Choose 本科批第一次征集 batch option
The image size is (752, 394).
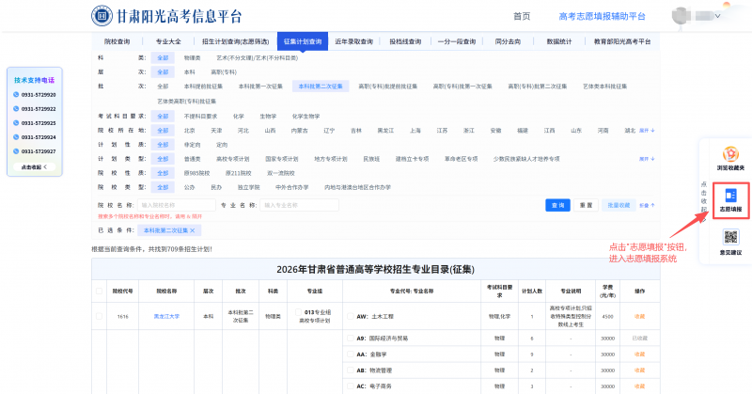pyautogui.click(x=261, y=87)
